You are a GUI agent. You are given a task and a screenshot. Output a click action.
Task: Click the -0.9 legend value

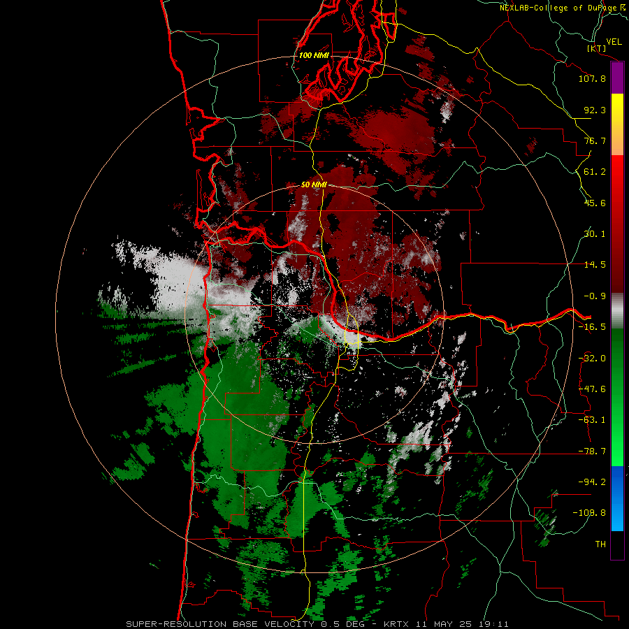595,296
